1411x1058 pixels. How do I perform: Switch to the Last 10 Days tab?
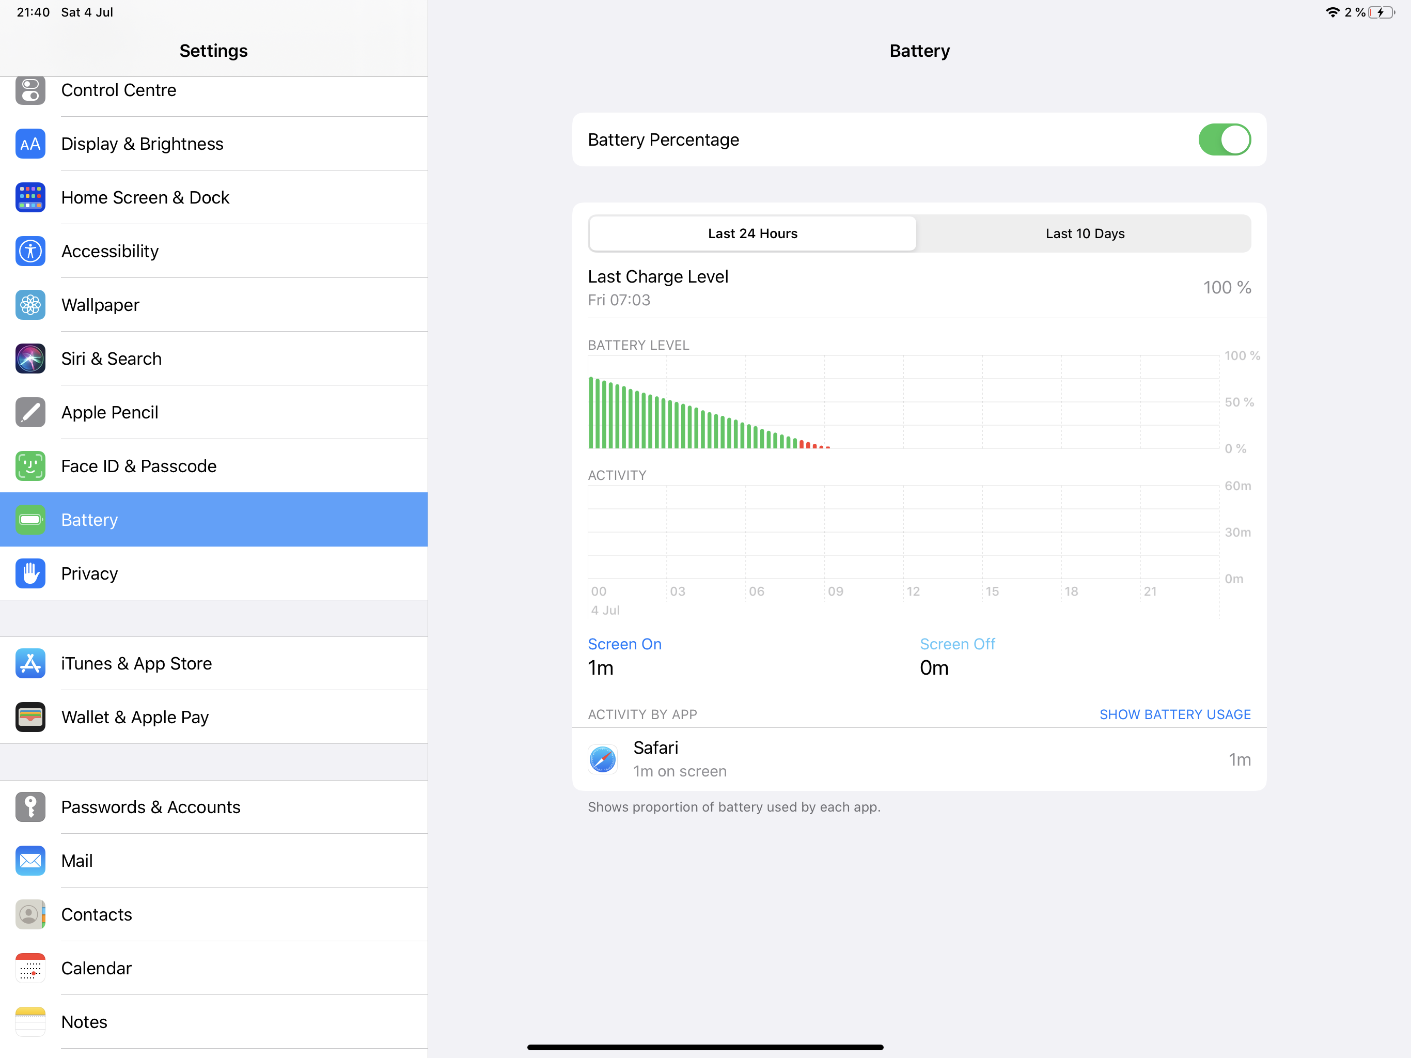pyautogui.click(x=1085, y=234)
